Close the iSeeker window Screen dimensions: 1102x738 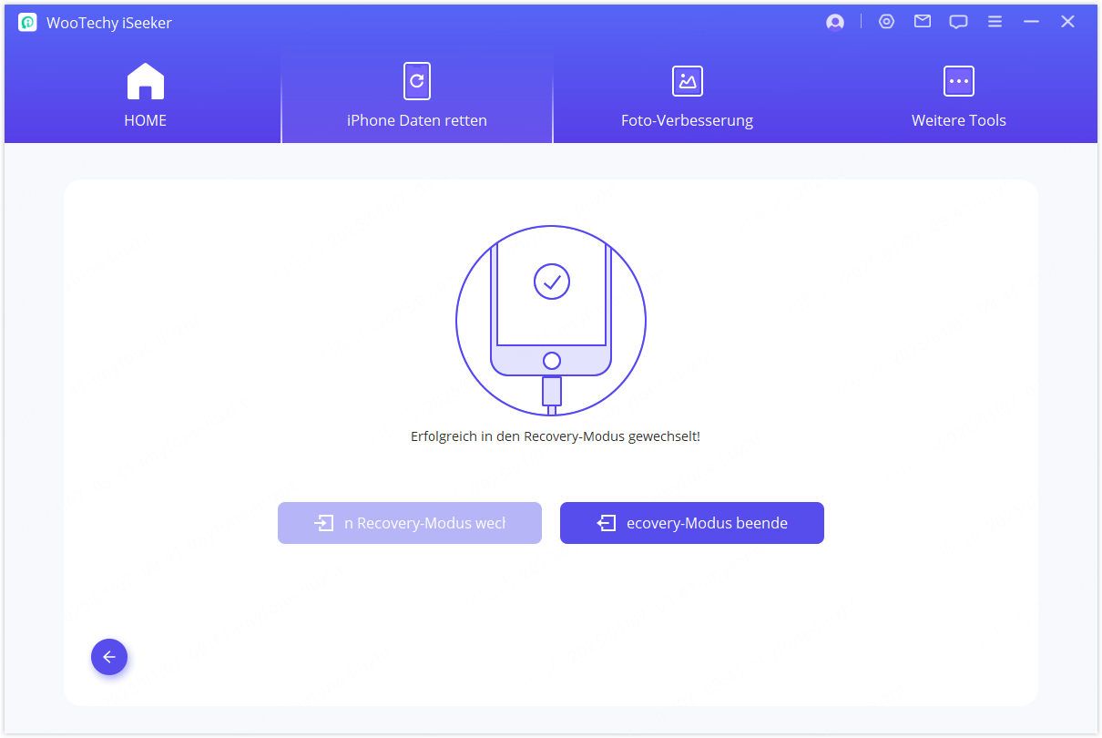(1067, 22)
